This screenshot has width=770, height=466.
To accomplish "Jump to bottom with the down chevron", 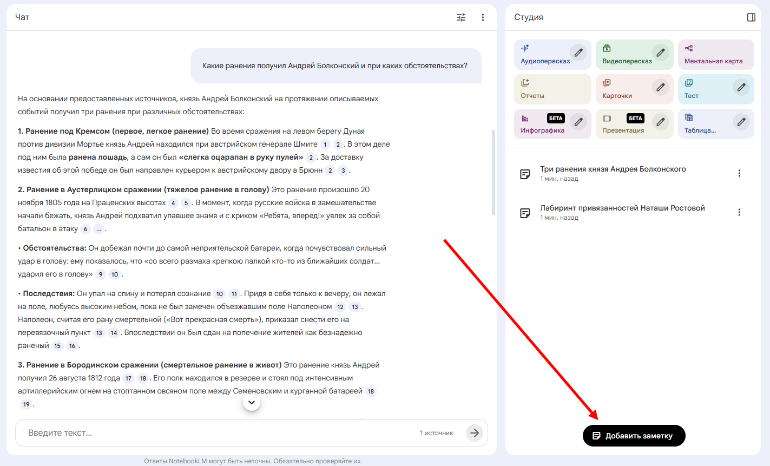I will [x=252, y=402].
